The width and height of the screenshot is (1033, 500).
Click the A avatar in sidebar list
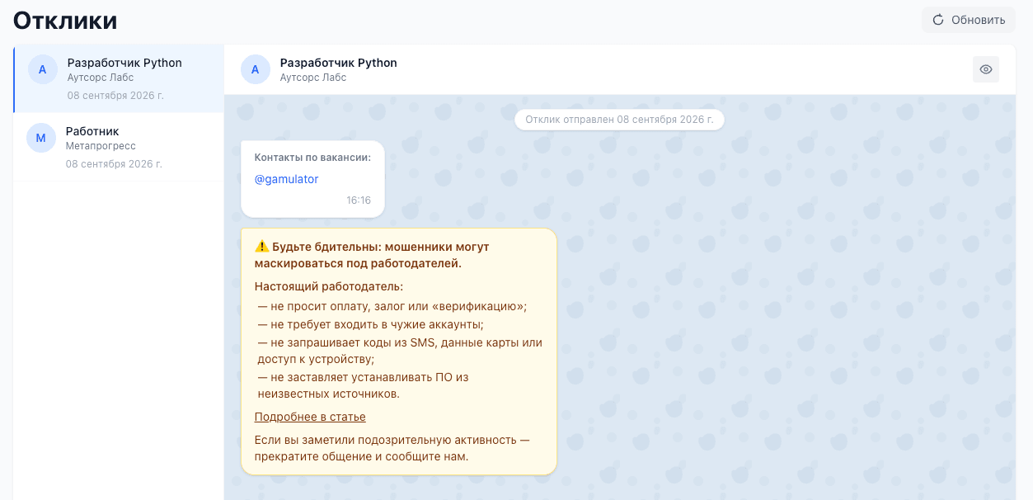(43, 69)
